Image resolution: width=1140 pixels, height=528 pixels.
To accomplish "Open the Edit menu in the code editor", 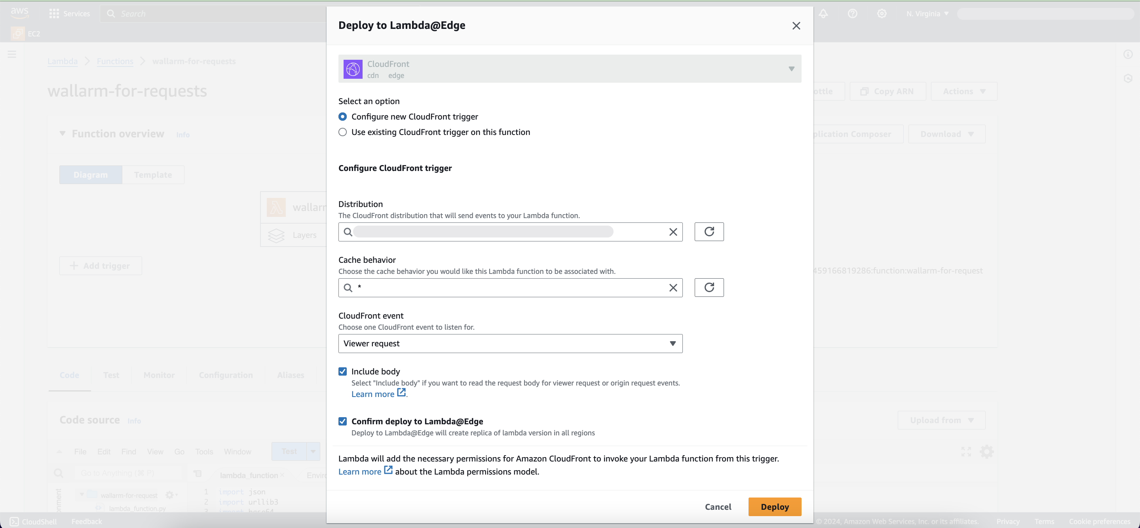I will (104, 452).
